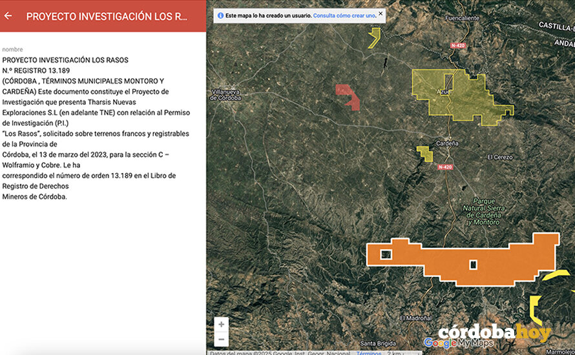Select the yellow polygon near Fuencaliente
This screenshot has height=355, width=575.
point(375,37)
